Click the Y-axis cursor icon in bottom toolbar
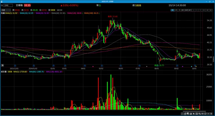The height and width of the screenshot is (116, 215). click(x=200, y=114)
